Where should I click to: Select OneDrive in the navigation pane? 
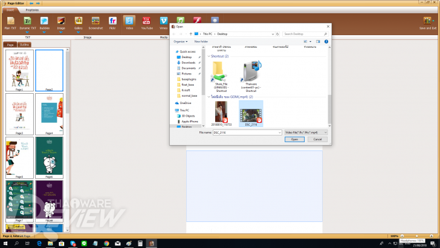coord(185,103)
